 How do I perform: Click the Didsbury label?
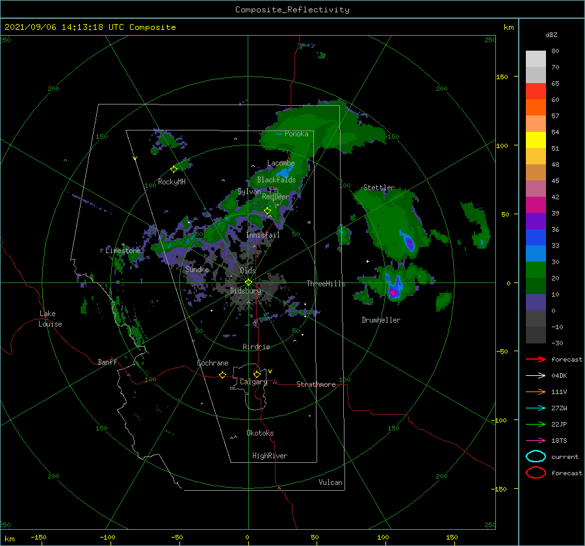[245, 291]
